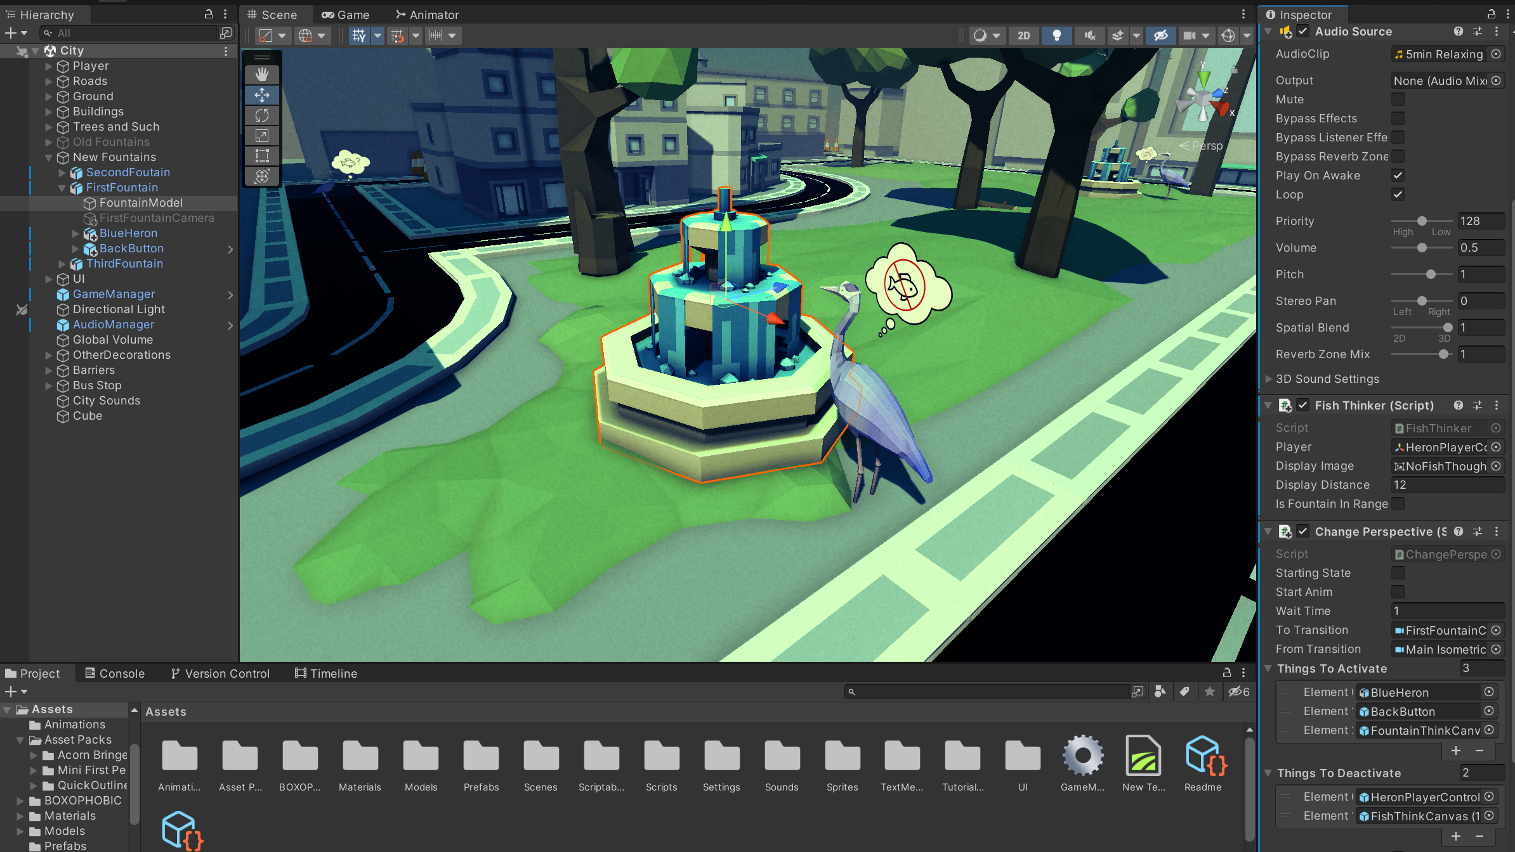1515x852 pixels.
Task: Disable the Loop checkbox
Action: (x=1398, y=195)
